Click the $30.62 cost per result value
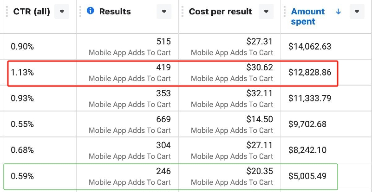372x192 pixels. (x=260, y=68)
